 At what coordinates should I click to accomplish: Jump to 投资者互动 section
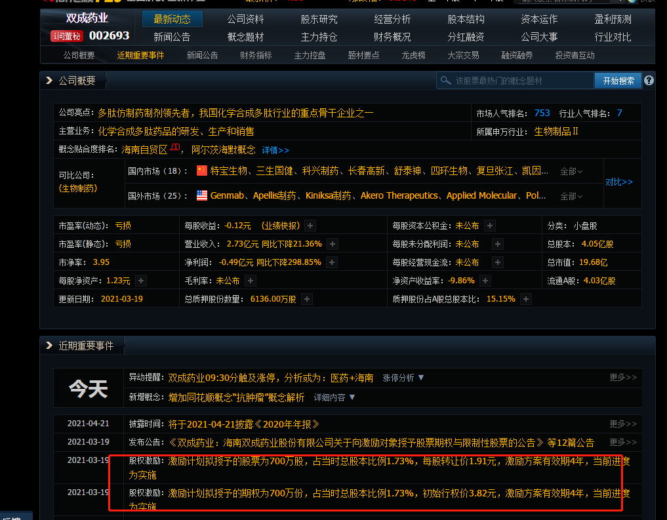tap(575, 55)
